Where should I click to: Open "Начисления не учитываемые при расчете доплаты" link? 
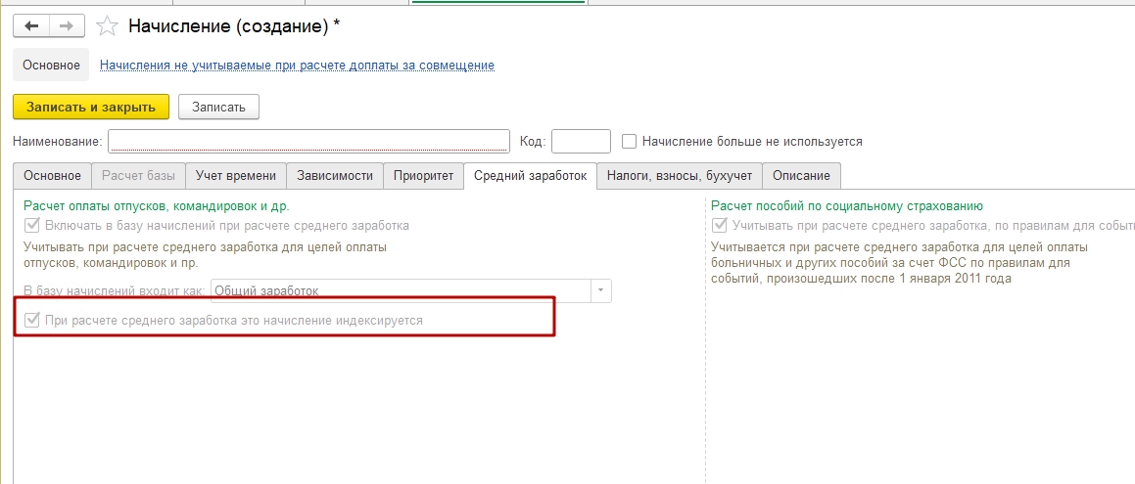(298, 66)
